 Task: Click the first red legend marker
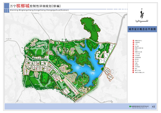(x=133, y=41)
